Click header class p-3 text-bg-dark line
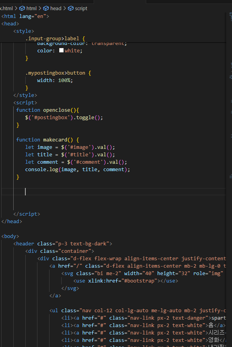 (x=63, y=244)
